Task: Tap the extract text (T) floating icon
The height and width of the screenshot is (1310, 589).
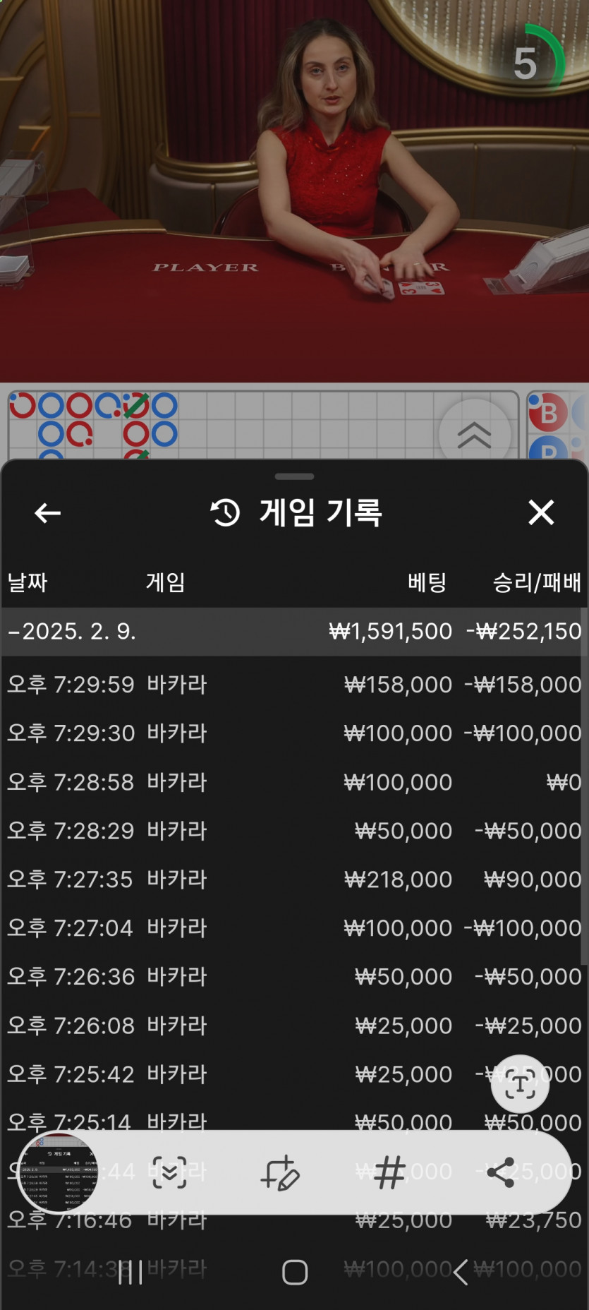Action: tap(520, 1084)
